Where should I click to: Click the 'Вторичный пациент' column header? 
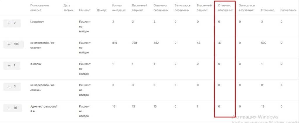(x=204, y=8)
